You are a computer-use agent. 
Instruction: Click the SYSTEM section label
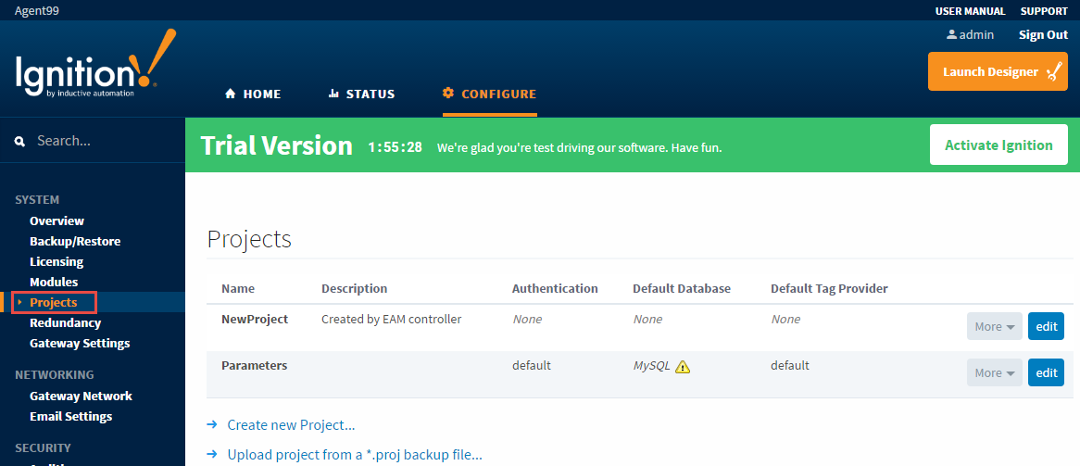pyautogui.click(x=37, y=200)
